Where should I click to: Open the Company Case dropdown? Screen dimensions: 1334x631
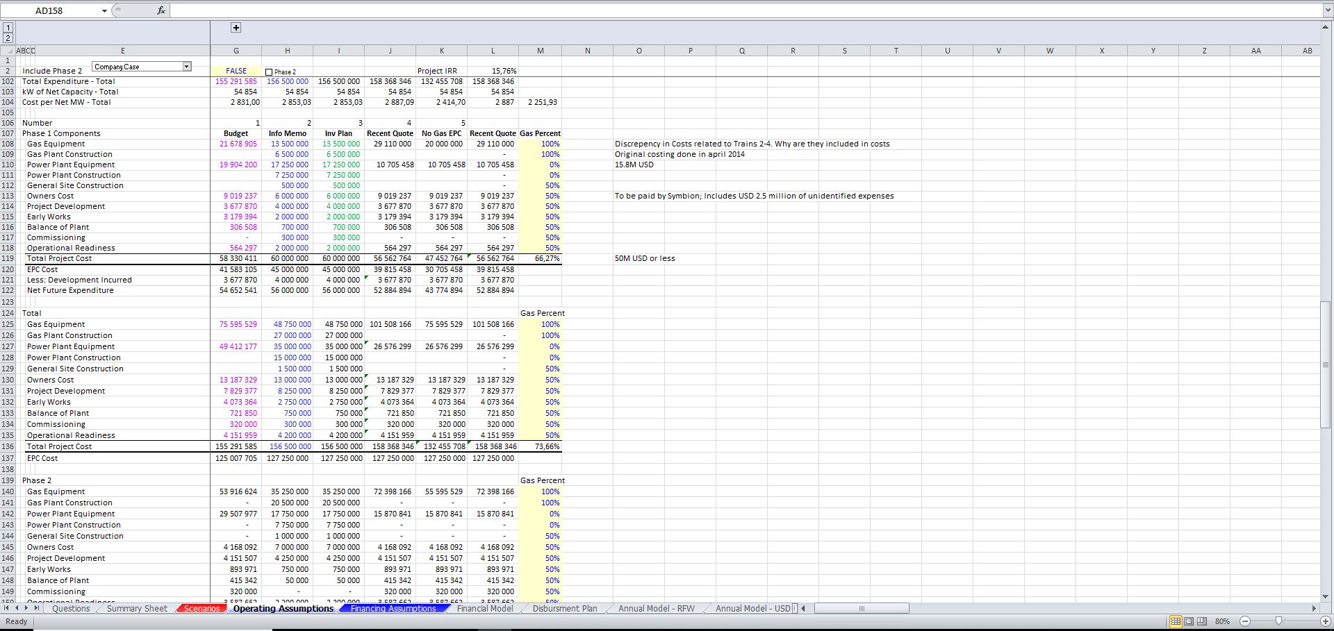point(186,65)
